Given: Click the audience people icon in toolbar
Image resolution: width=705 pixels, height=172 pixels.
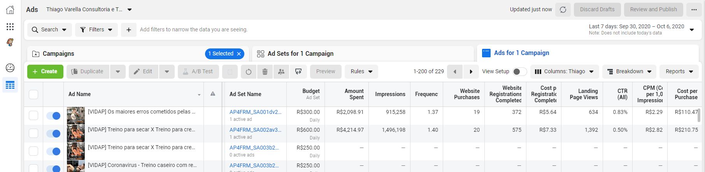Looking at the screenshot, I should pos(281,72).
